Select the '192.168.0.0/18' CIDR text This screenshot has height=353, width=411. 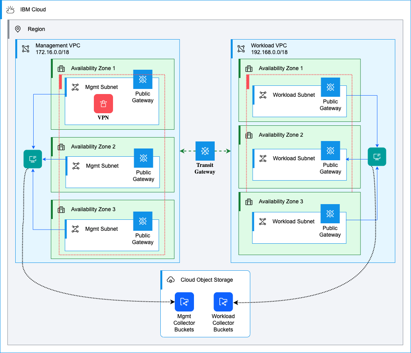click(269, 52)
